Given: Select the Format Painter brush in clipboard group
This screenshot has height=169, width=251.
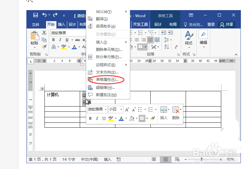Looking at the screenshot, I should (x=44, y=47).
